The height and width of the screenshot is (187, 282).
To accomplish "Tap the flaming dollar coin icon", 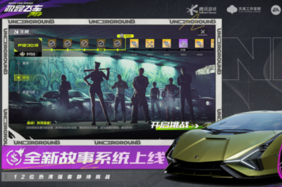I will (15, 157).
